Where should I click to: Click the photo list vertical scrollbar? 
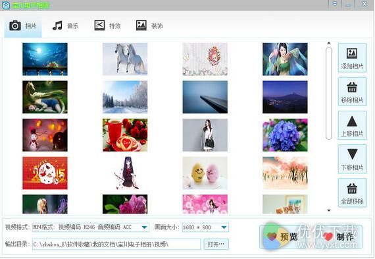(x=329, y=94)
